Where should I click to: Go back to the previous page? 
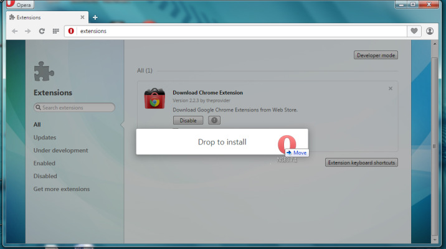15,31
